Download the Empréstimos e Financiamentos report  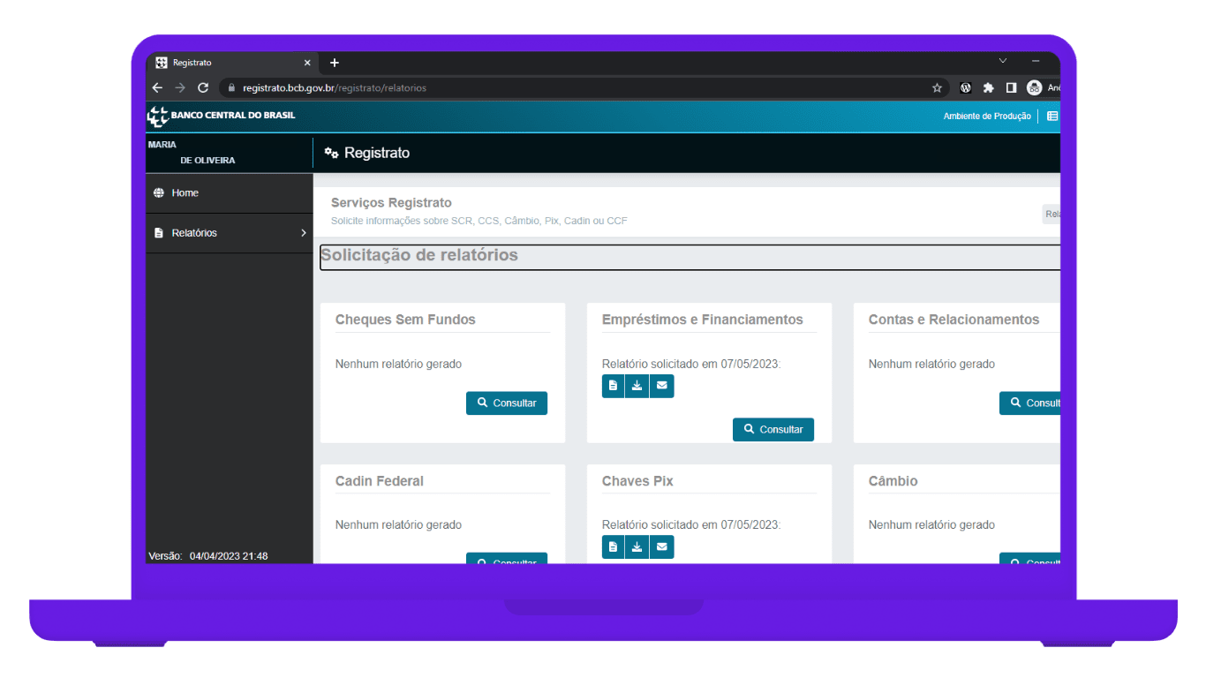pyautogui.click(x=637, y=386)
